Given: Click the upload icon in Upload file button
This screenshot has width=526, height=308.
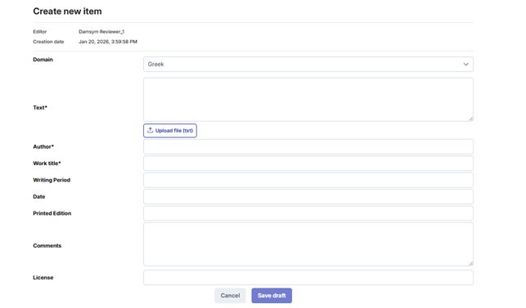Looking at the screenshot, I should click(x=150, y=131).
